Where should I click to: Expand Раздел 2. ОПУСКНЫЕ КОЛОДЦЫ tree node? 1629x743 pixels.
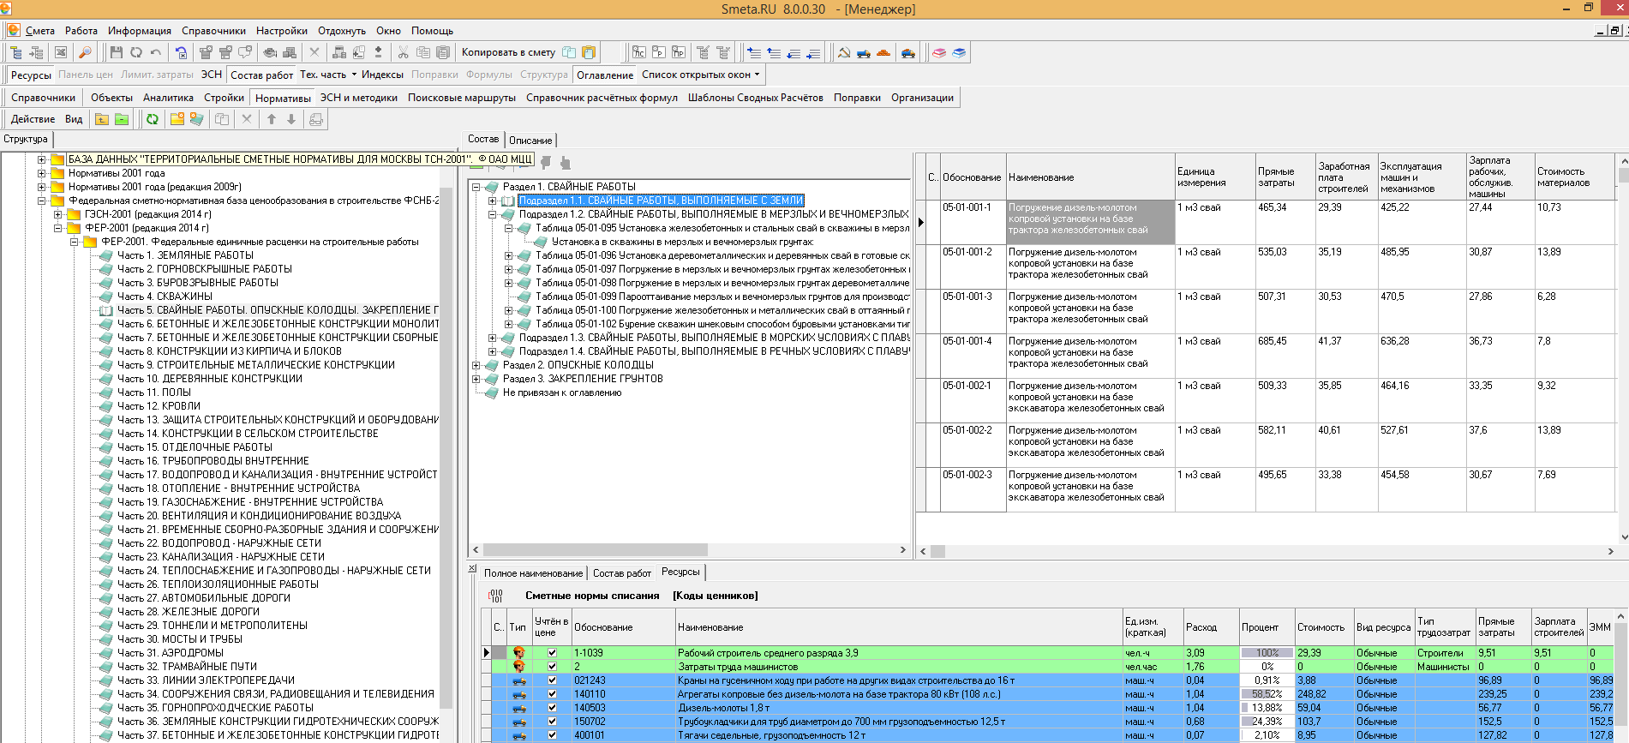coord(476,365)
